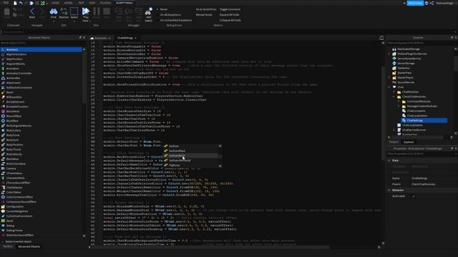
Task: Select ReplicatedStorage in Explorer
Action: (409, 49)
